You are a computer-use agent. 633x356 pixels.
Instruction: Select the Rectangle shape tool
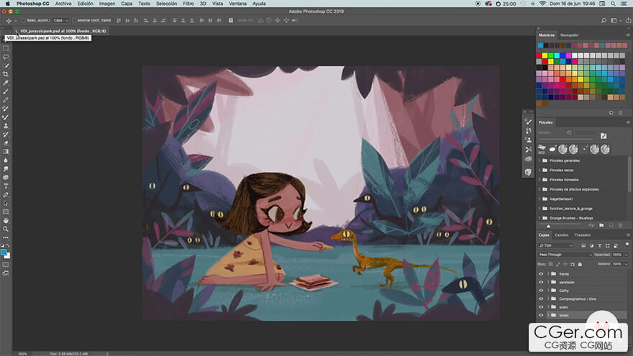click(6, 212)
